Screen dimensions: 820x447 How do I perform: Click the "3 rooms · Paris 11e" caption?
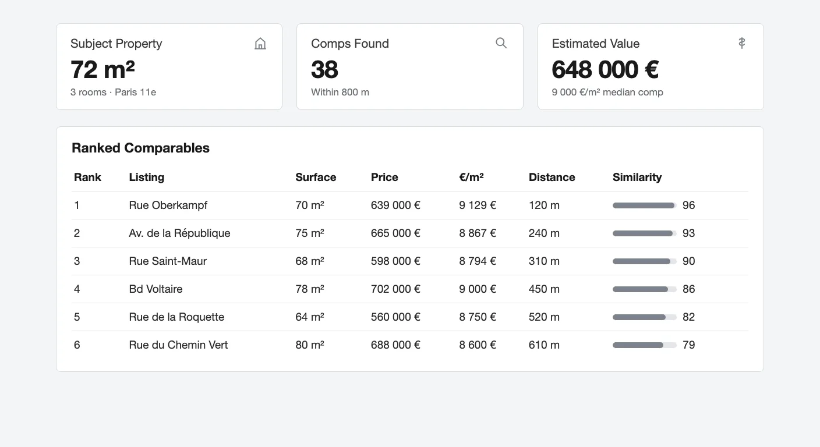click(113, 93)
